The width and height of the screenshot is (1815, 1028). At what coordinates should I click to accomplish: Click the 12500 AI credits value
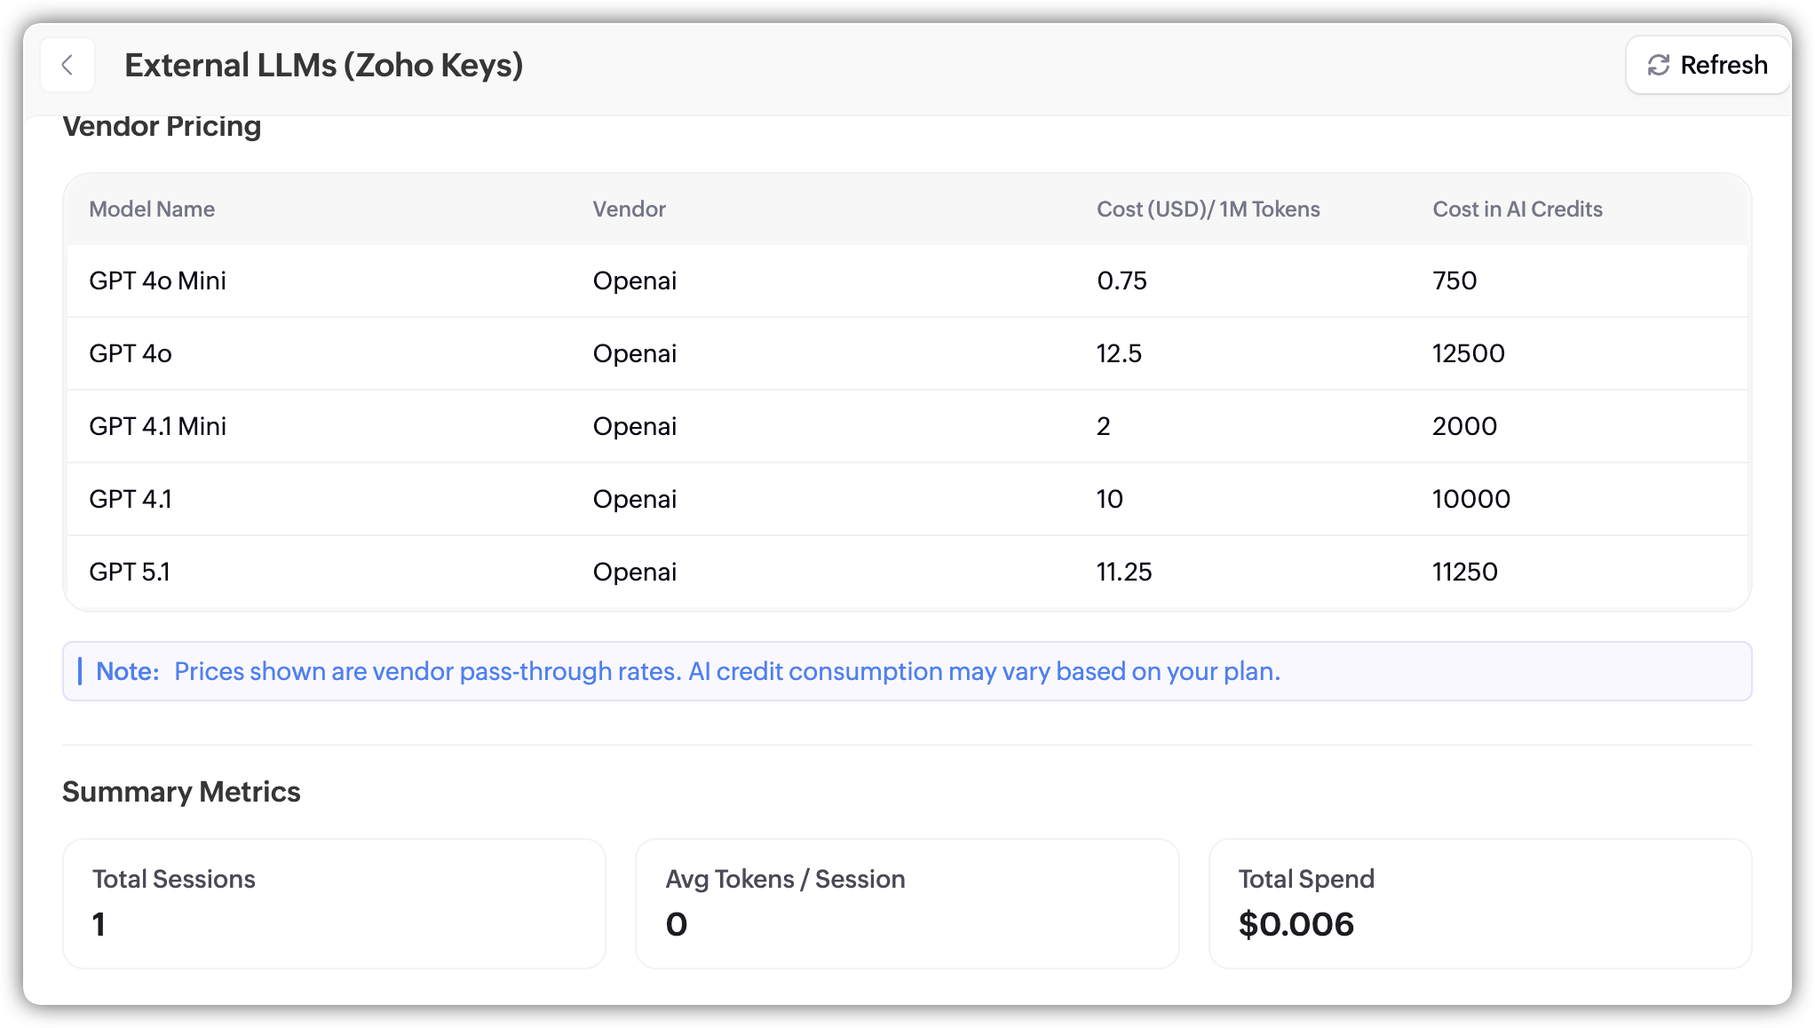pyautogui.click(x=1468, y=354)
